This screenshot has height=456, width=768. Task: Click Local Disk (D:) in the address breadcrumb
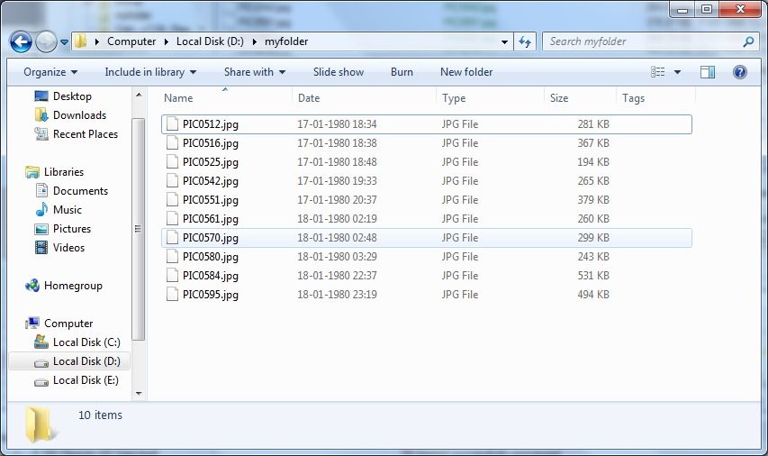coord(210,41)
